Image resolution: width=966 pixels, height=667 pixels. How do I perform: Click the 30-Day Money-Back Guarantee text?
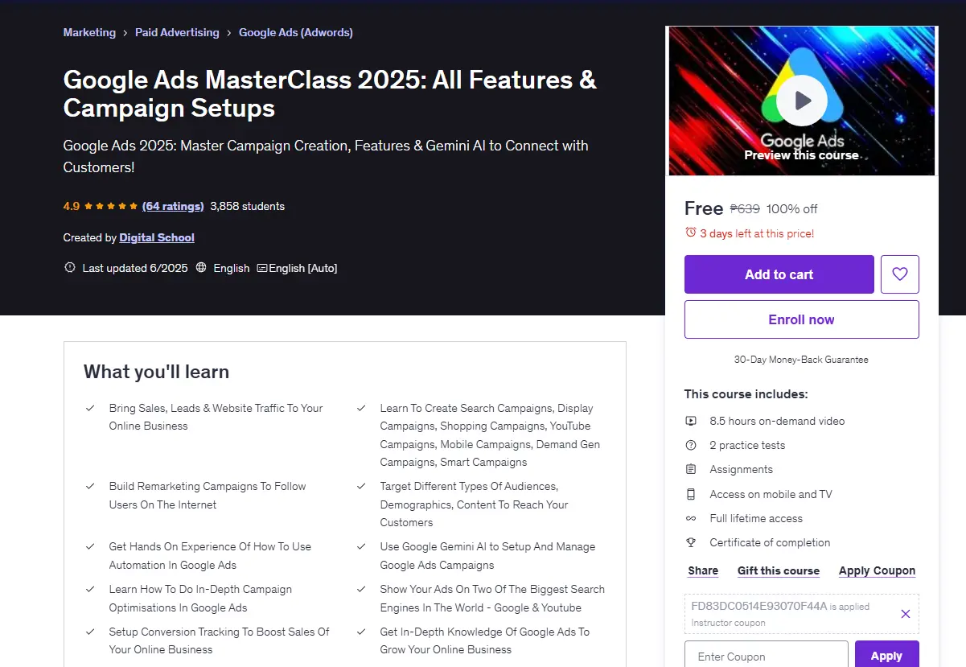(801, 360)
